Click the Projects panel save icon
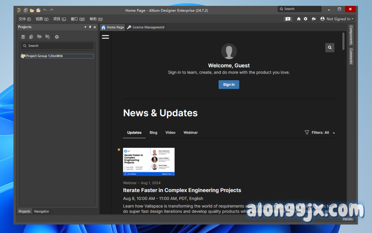Screen dimensions: 372x233 coord(23,37)
